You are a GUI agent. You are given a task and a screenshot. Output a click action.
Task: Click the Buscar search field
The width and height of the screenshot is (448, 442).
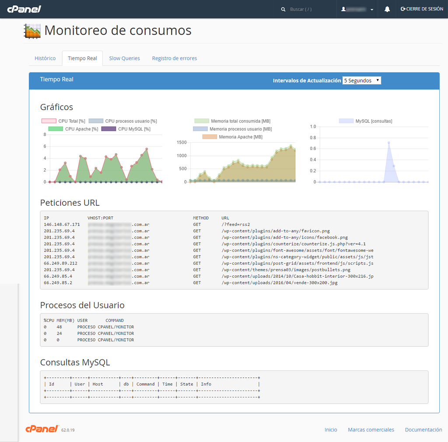(x=308, y=9)
